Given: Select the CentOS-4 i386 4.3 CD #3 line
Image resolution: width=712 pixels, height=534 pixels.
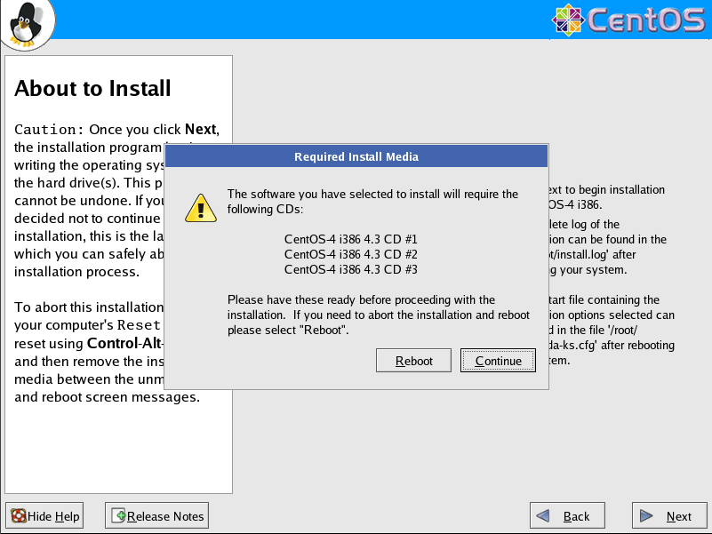Looking at the screenshot, I should point(350,269).
